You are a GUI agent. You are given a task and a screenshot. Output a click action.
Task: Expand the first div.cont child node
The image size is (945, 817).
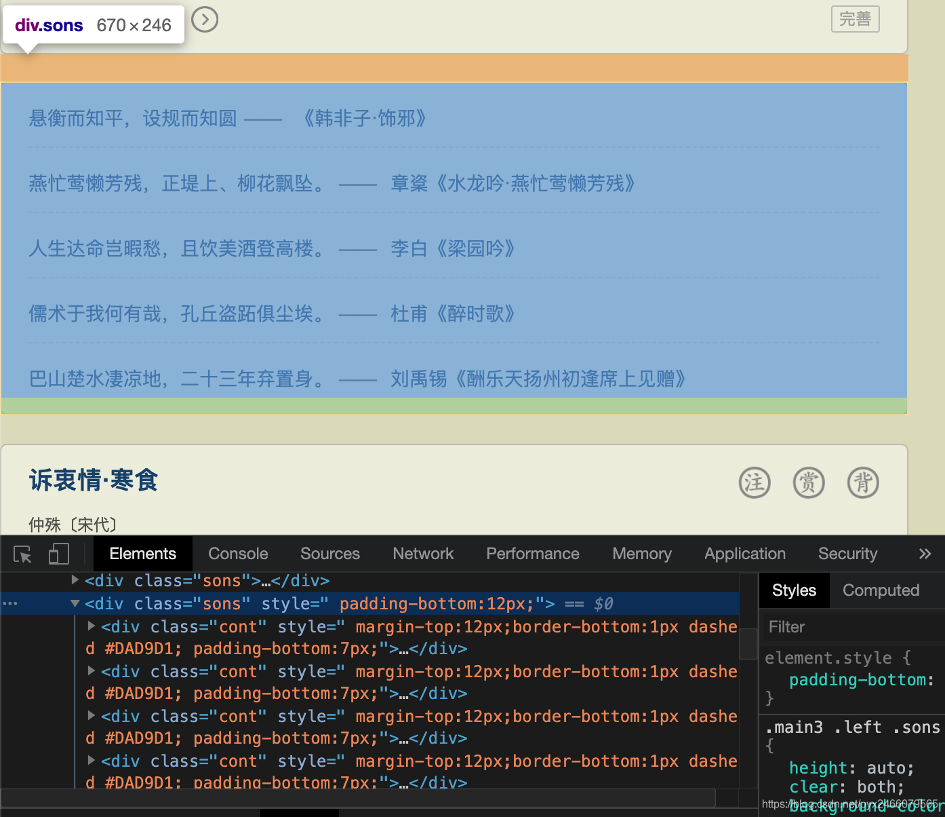coord(92,626)
